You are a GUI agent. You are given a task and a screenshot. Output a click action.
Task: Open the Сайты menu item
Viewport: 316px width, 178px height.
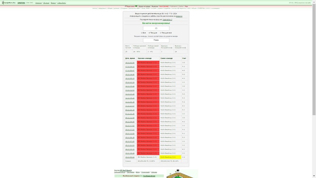pyautogui.click(x=181, y=6)
